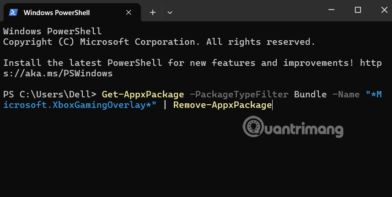Screen dimensions: 392x197
Task: Click the PS C:\Users\Dell> prompt
Action: pyautogui.click(x=49, y=94)
